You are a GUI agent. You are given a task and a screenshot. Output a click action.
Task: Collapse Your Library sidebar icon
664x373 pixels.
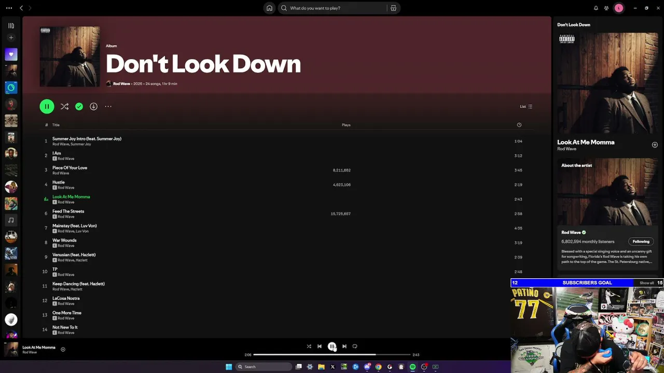[x=11, y=25]
